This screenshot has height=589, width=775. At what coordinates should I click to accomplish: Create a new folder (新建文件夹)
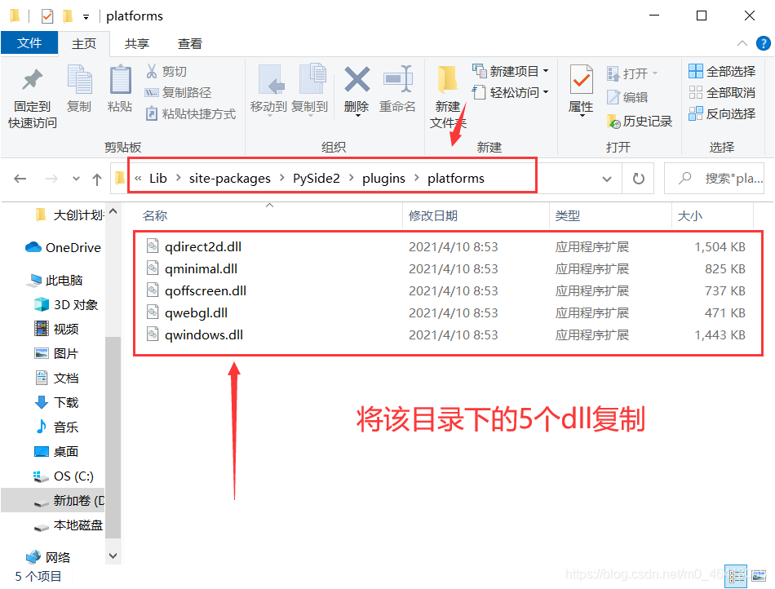click(x=448, y=97)
